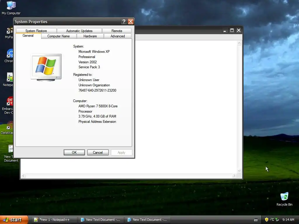Select the Notepad++ desktop shortcut
This screenshot has width=299, height=224.
point(8,80)
